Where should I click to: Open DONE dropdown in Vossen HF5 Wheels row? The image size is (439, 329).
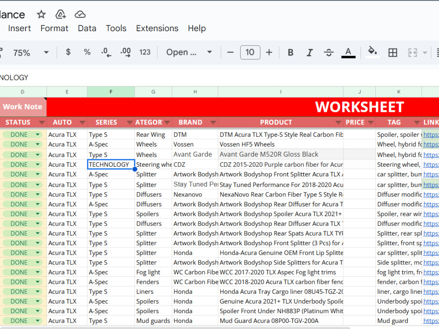[37, 144]
